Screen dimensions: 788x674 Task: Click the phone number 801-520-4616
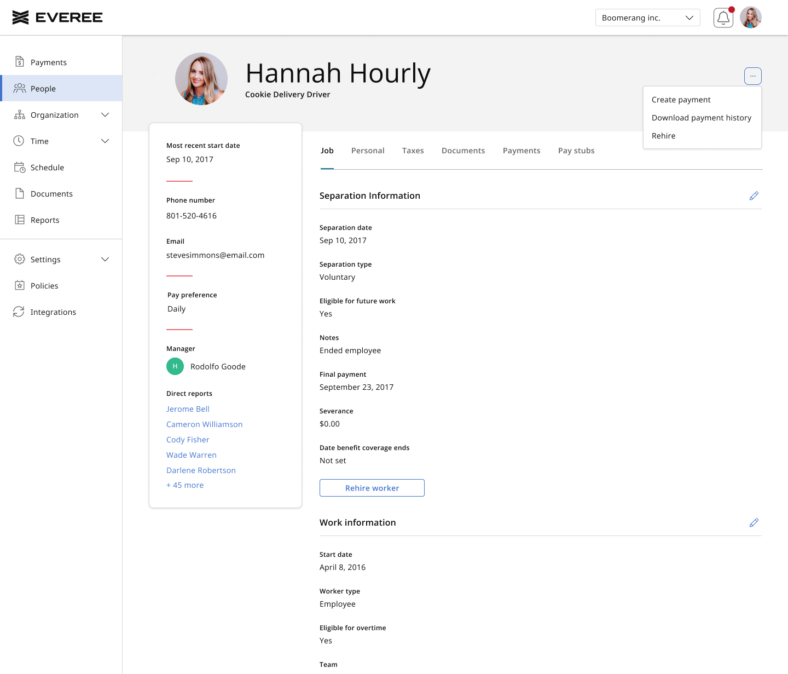click(192, 216)
